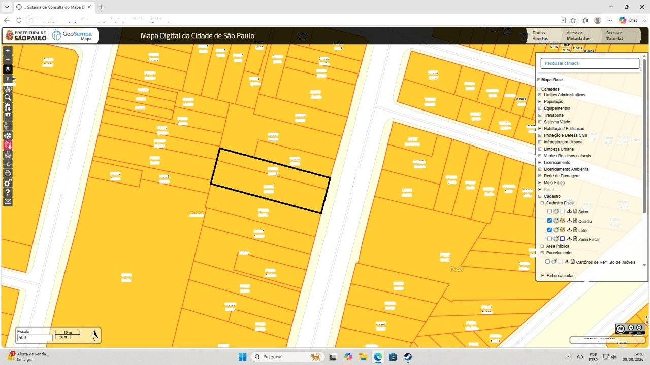Open the Acessar Tutorial menu
Image resolution: width=650 pixels, height=365 pixels.
(614, 35)
